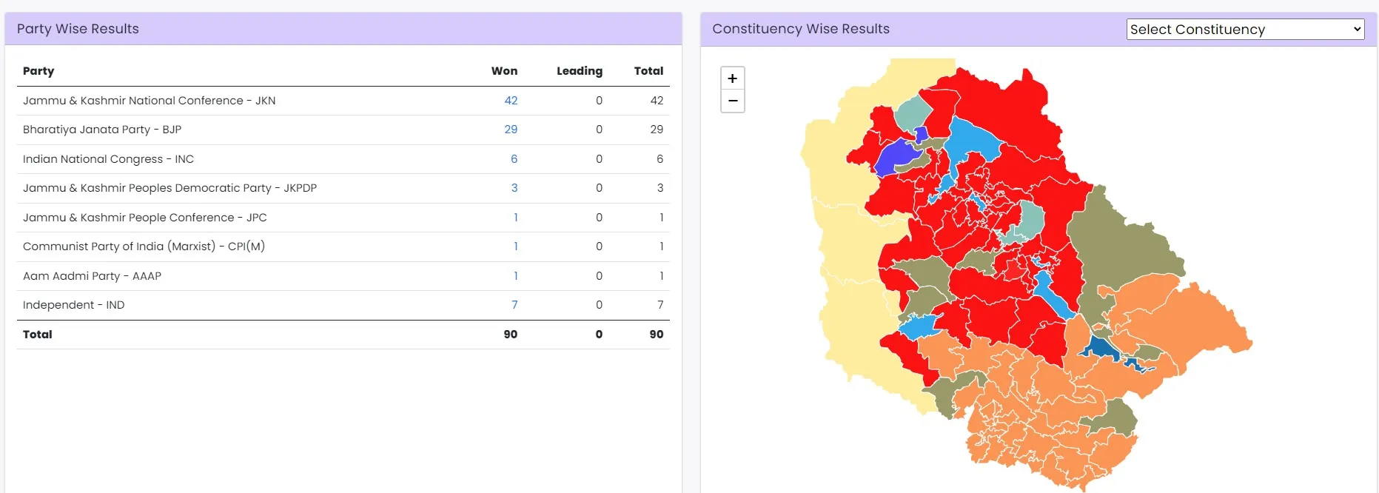1379x493 pixels.
Task: Open Independent won seats count 7
Action: [x=514, y=305]
